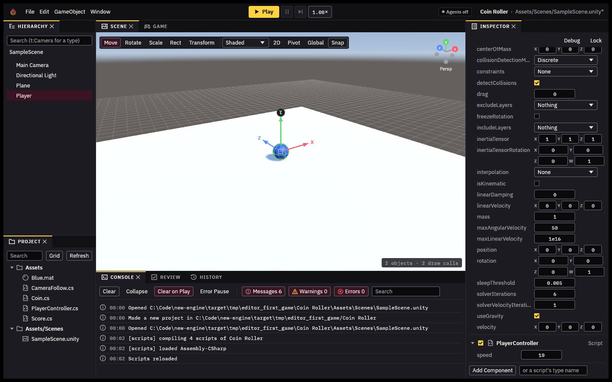
Task: Disable the PlayerController component checkbox
Action: point(481,343)
